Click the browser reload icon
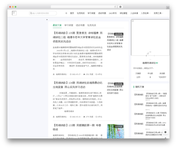Viewport: 177px width, 149px height. 115,7
